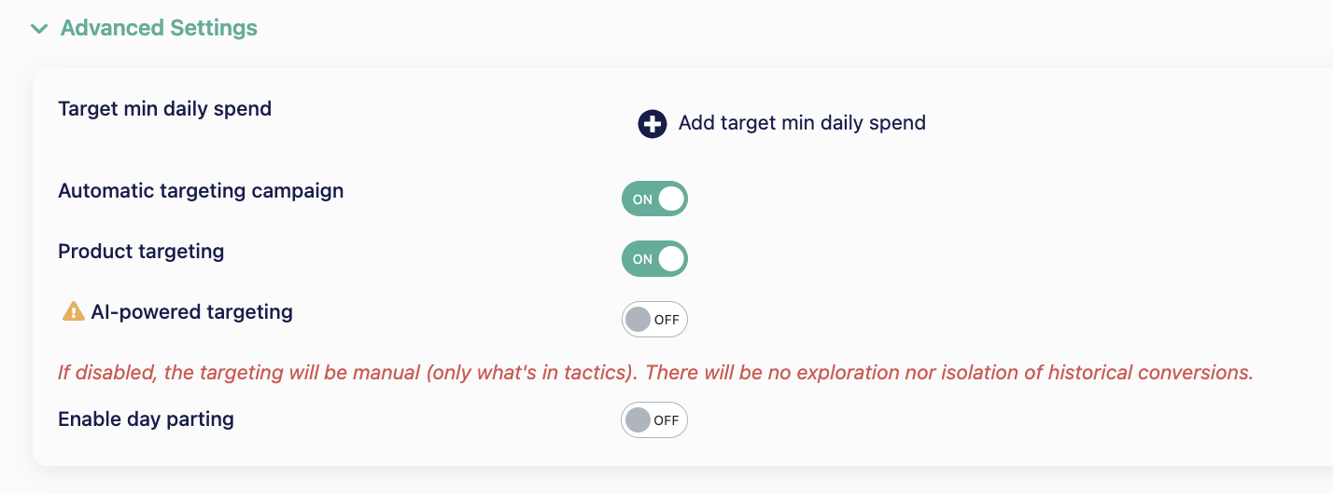Select the Target min daily spend label
The width and height of the screenshot is (1333, 494).
pyautogui.click(x=165, y=109)
